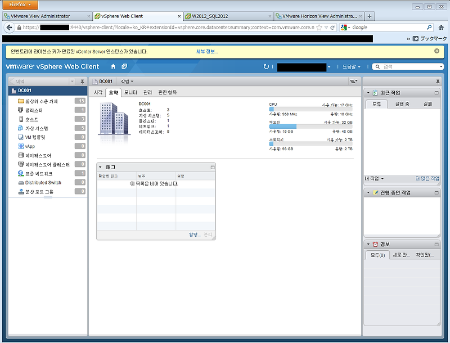
Task: Maximize the 태그 panel
Action: [x=213, y=167]
